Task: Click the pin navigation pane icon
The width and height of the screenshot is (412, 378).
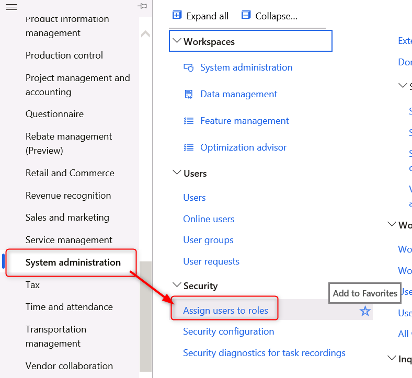Action: pyautogui.click(x=142, y=6)
